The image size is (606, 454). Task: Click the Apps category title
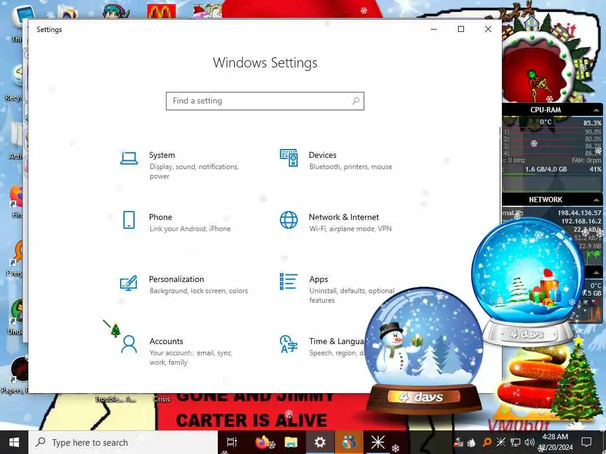(x=318, y=280)
